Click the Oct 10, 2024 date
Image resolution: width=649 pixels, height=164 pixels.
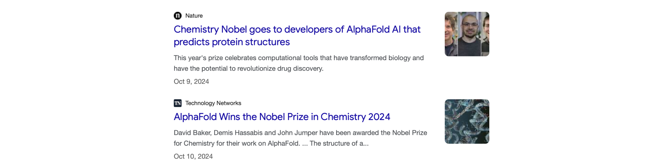click(193, 156)
